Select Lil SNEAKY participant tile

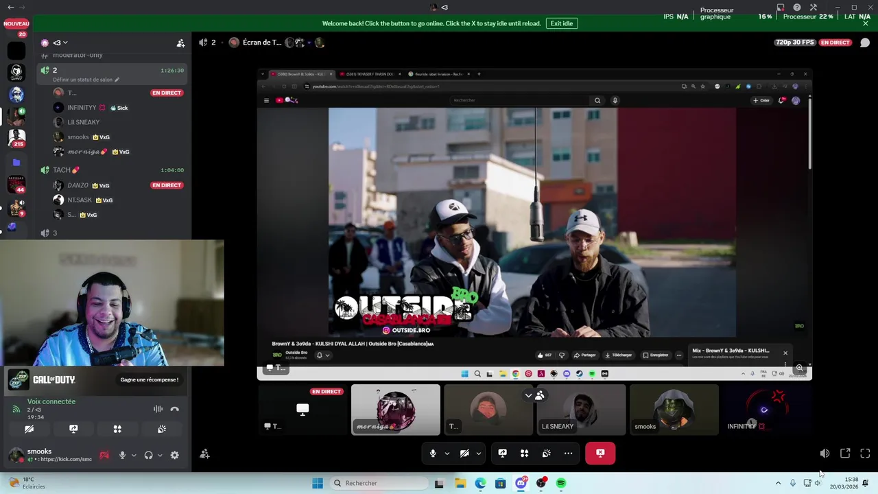[x=581, y=410]
